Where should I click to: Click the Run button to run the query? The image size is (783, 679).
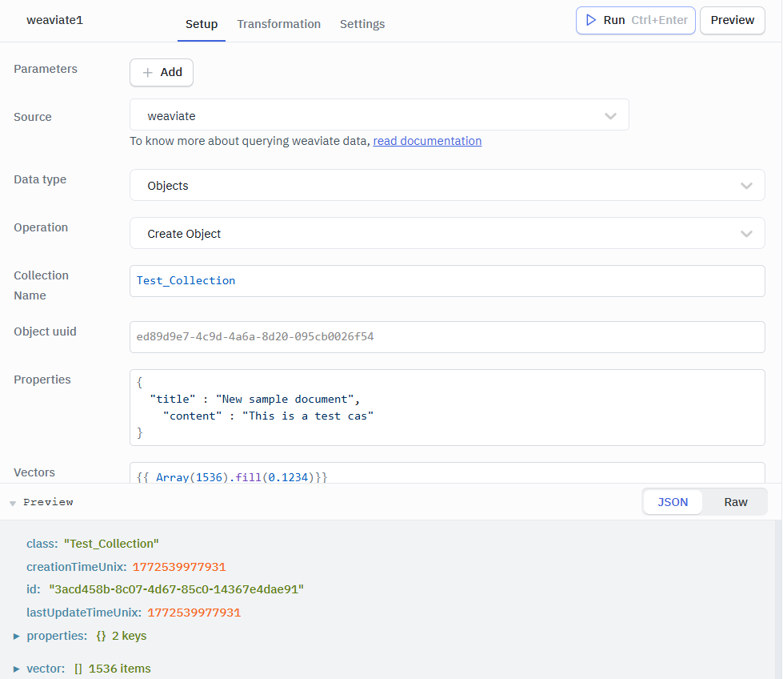pos(635,21)
